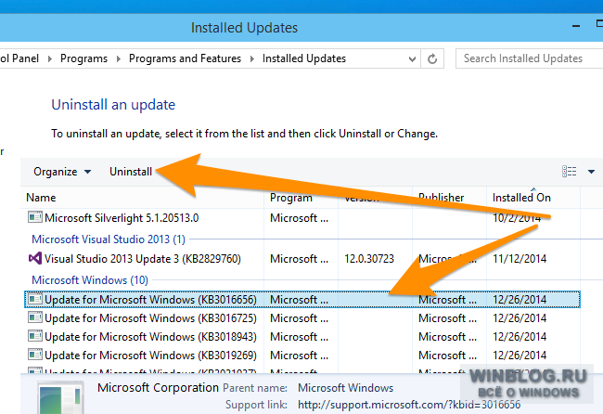603x414 pixels.
Task: Open the view options dropdown arrow
Action: pyautogui.click(x=591, y=172)
